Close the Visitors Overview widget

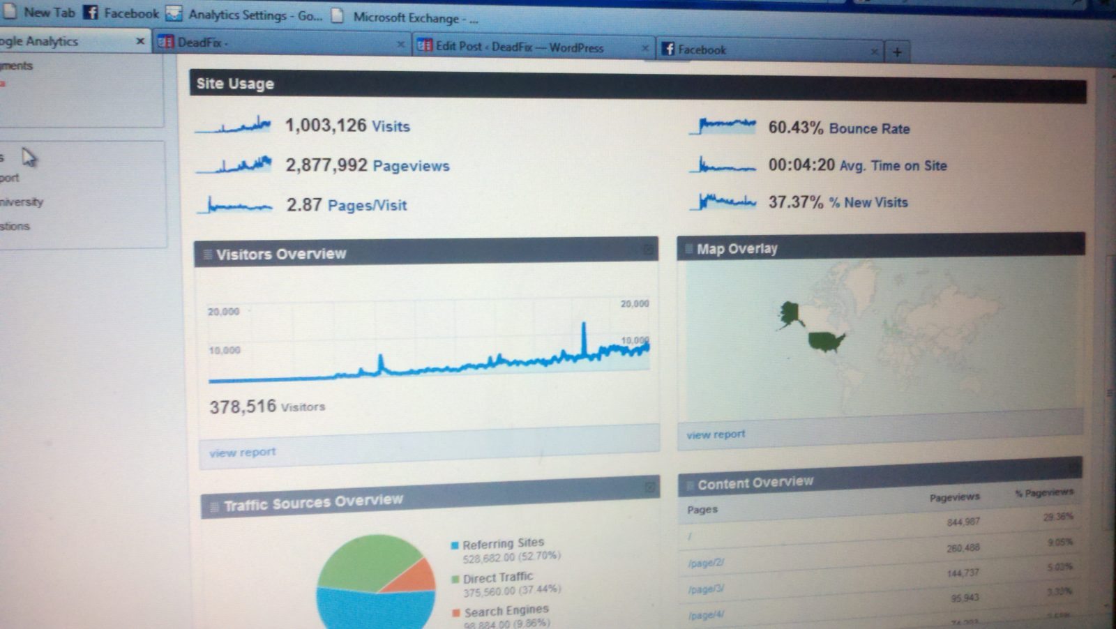(648, 249)
